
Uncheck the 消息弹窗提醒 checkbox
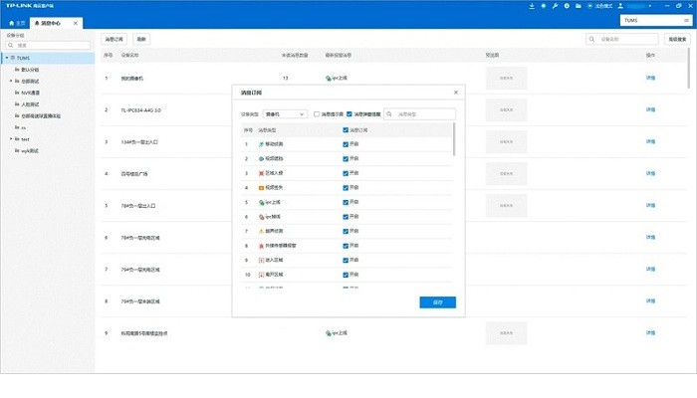click(349, 114)
